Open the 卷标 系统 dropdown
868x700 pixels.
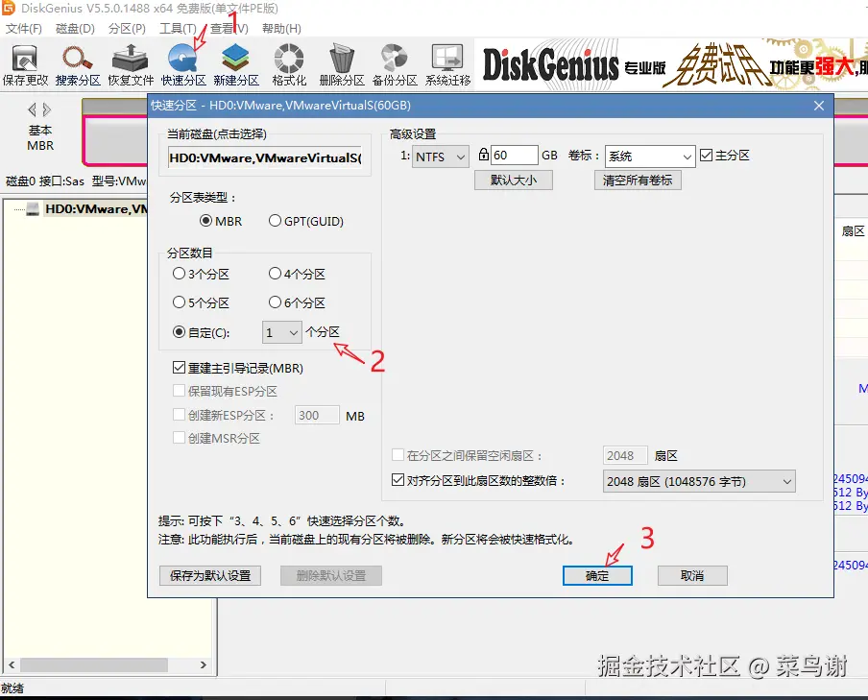click(x=650, y=157)
